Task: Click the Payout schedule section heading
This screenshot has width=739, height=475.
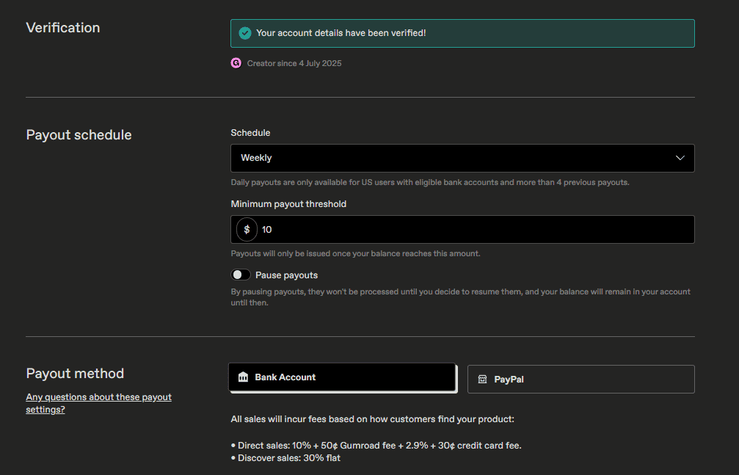Action: (x=79, y=134)
